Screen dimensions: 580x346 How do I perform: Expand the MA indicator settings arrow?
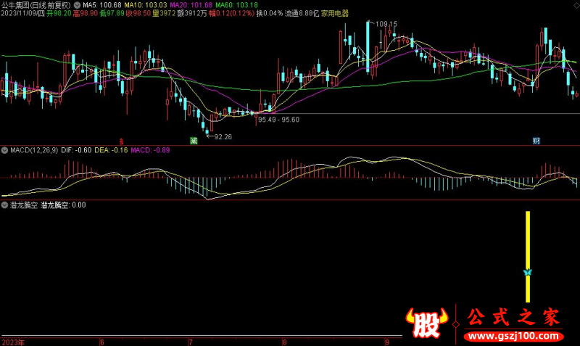tap(78, 4)
